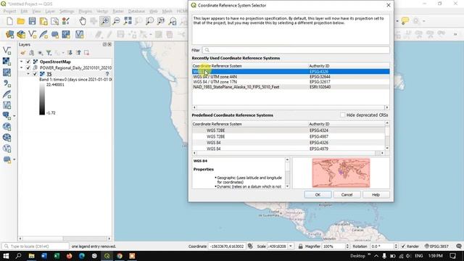Click the New Project icon
This screenshot has height=261, width=464.
(9, 21)
